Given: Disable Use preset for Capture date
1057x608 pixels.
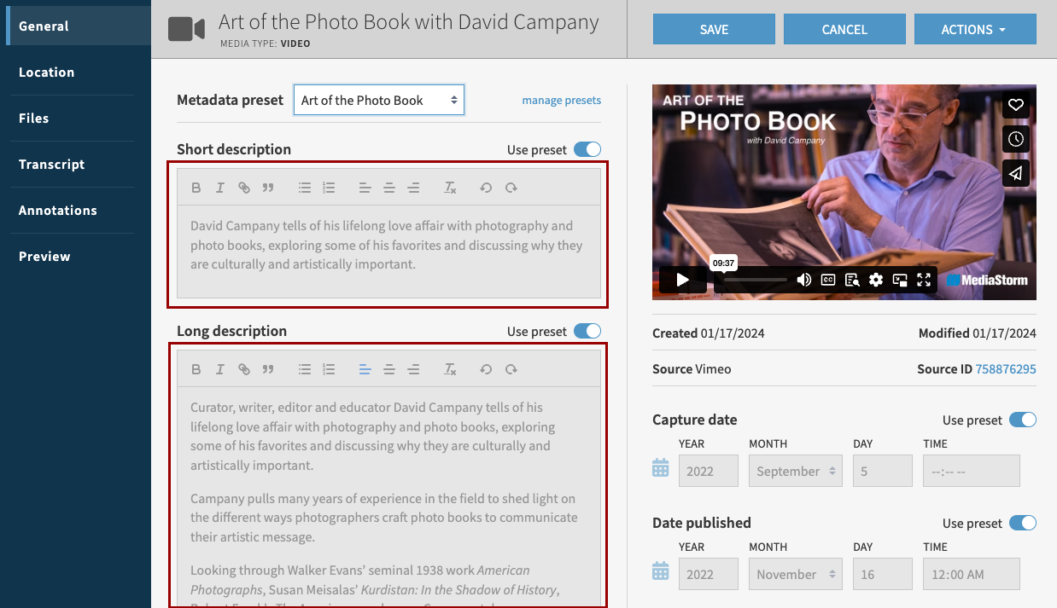Looking at the screenshot, I should pyautogui.click(x=1022, y=420).
